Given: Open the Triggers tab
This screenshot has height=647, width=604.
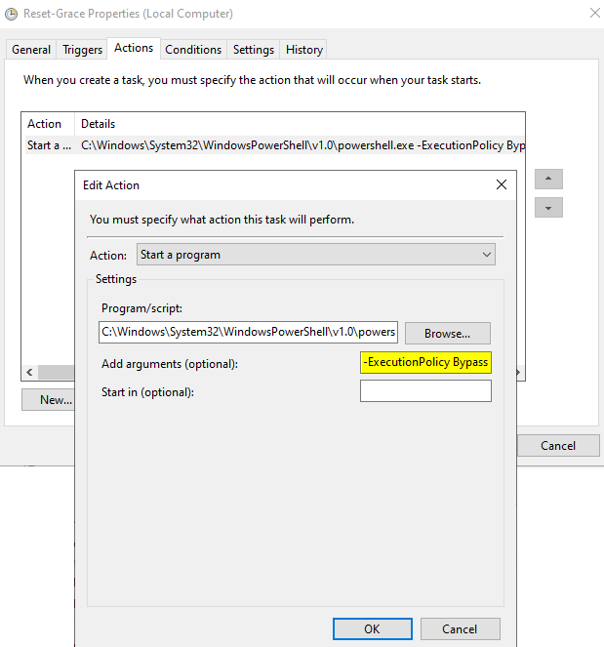Looking at the screenshot, I should pyautogui.click(x=83, y=50).
